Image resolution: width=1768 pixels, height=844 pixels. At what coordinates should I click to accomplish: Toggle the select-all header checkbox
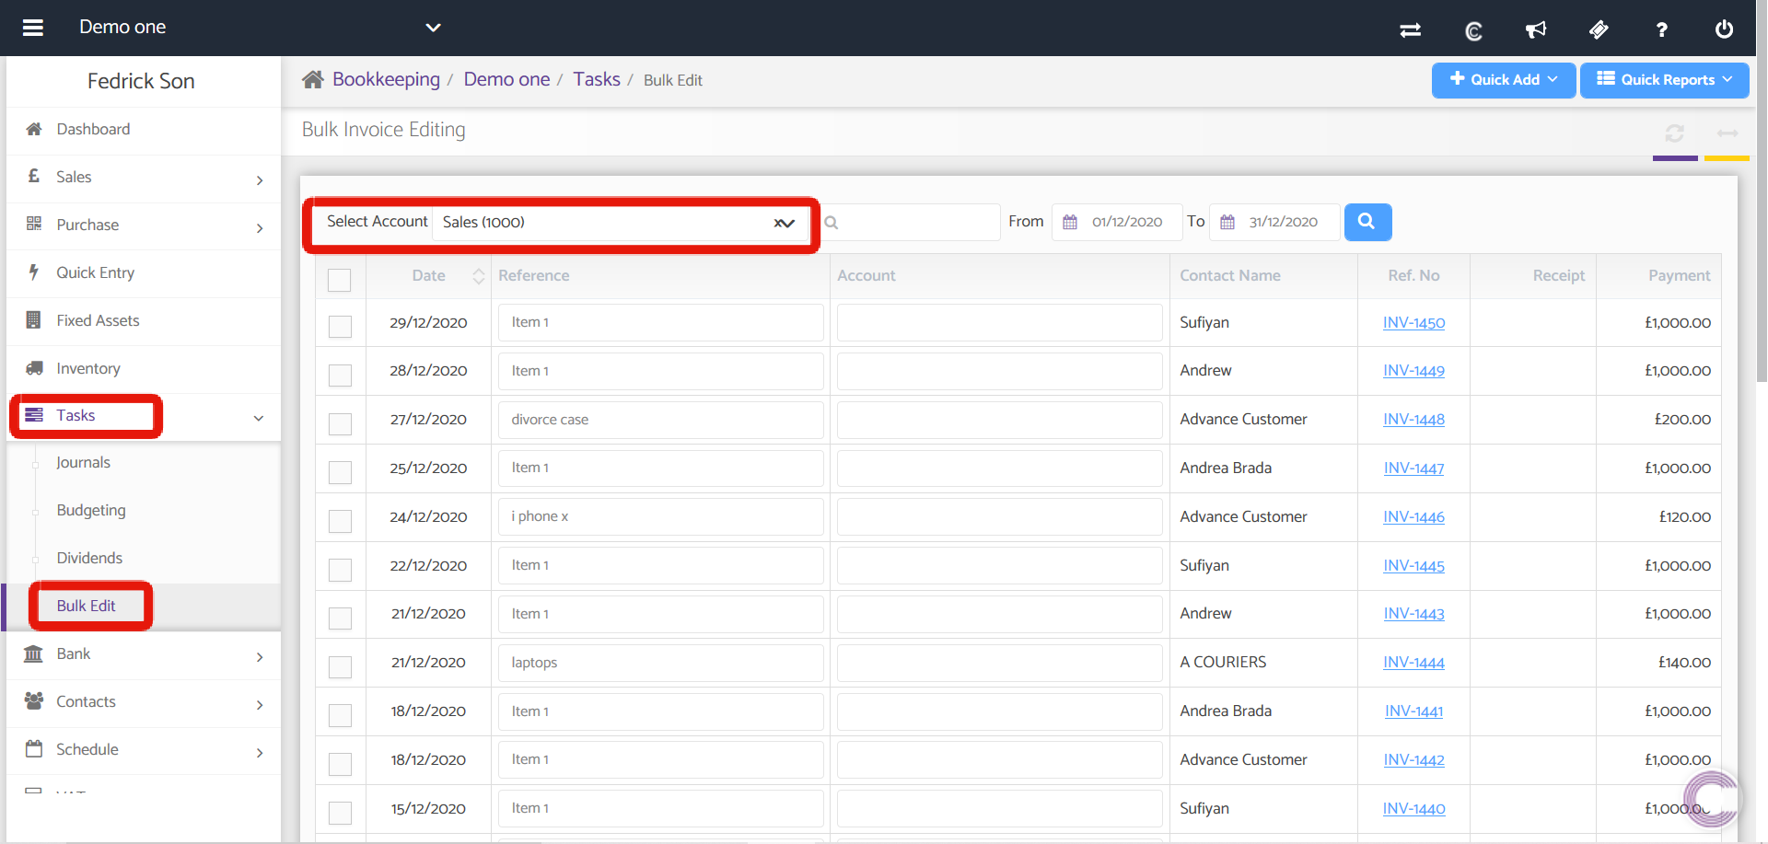tap(340, 280)
